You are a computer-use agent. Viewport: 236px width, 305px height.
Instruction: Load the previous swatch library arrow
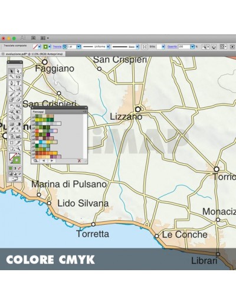pos(44,160)
